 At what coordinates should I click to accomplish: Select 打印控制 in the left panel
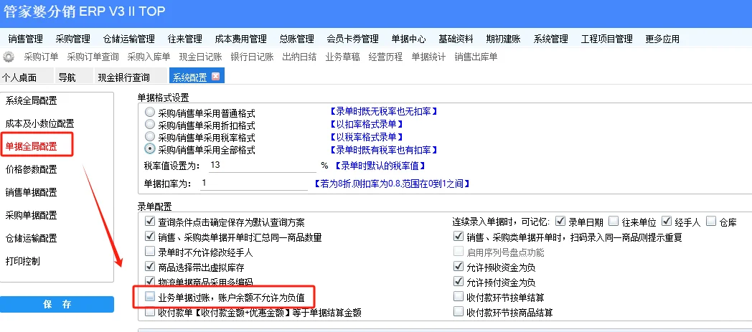pos(22,262)
